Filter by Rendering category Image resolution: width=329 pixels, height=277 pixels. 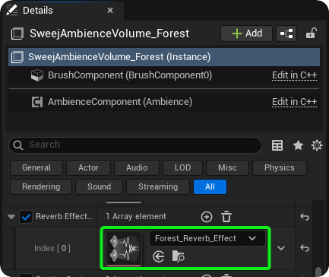(41, 186)
